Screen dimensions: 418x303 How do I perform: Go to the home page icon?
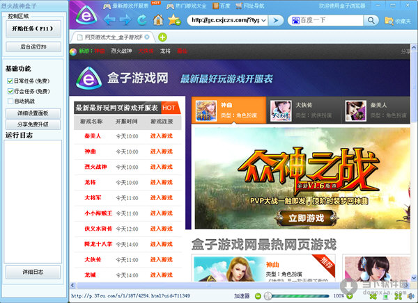[158, 20]
